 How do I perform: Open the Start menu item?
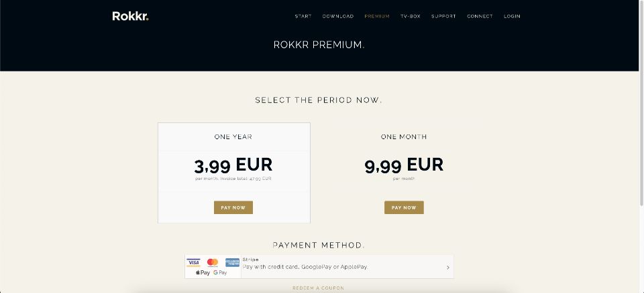tap(303, 17)
